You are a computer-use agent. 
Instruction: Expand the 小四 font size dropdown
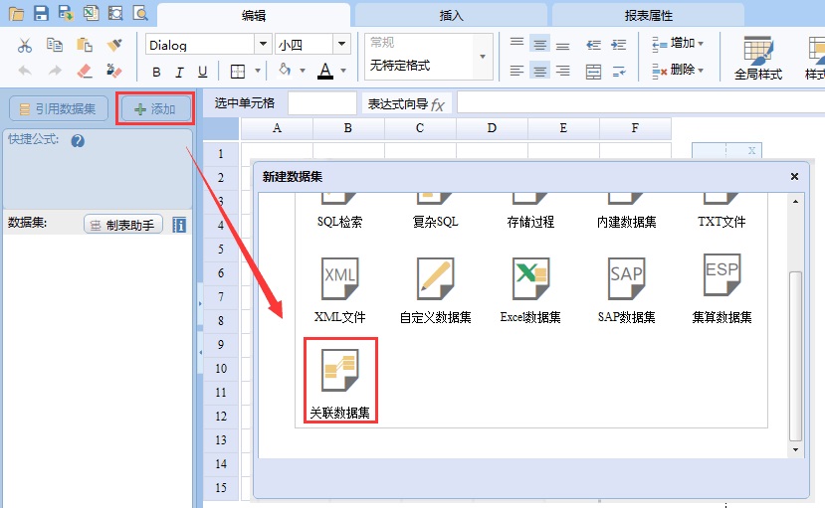[341, 45]
